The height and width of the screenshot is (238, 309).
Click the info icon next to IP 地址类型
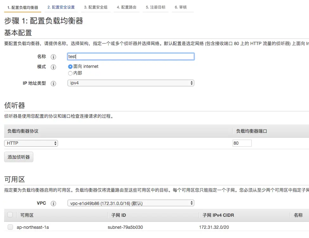[53, 83]
